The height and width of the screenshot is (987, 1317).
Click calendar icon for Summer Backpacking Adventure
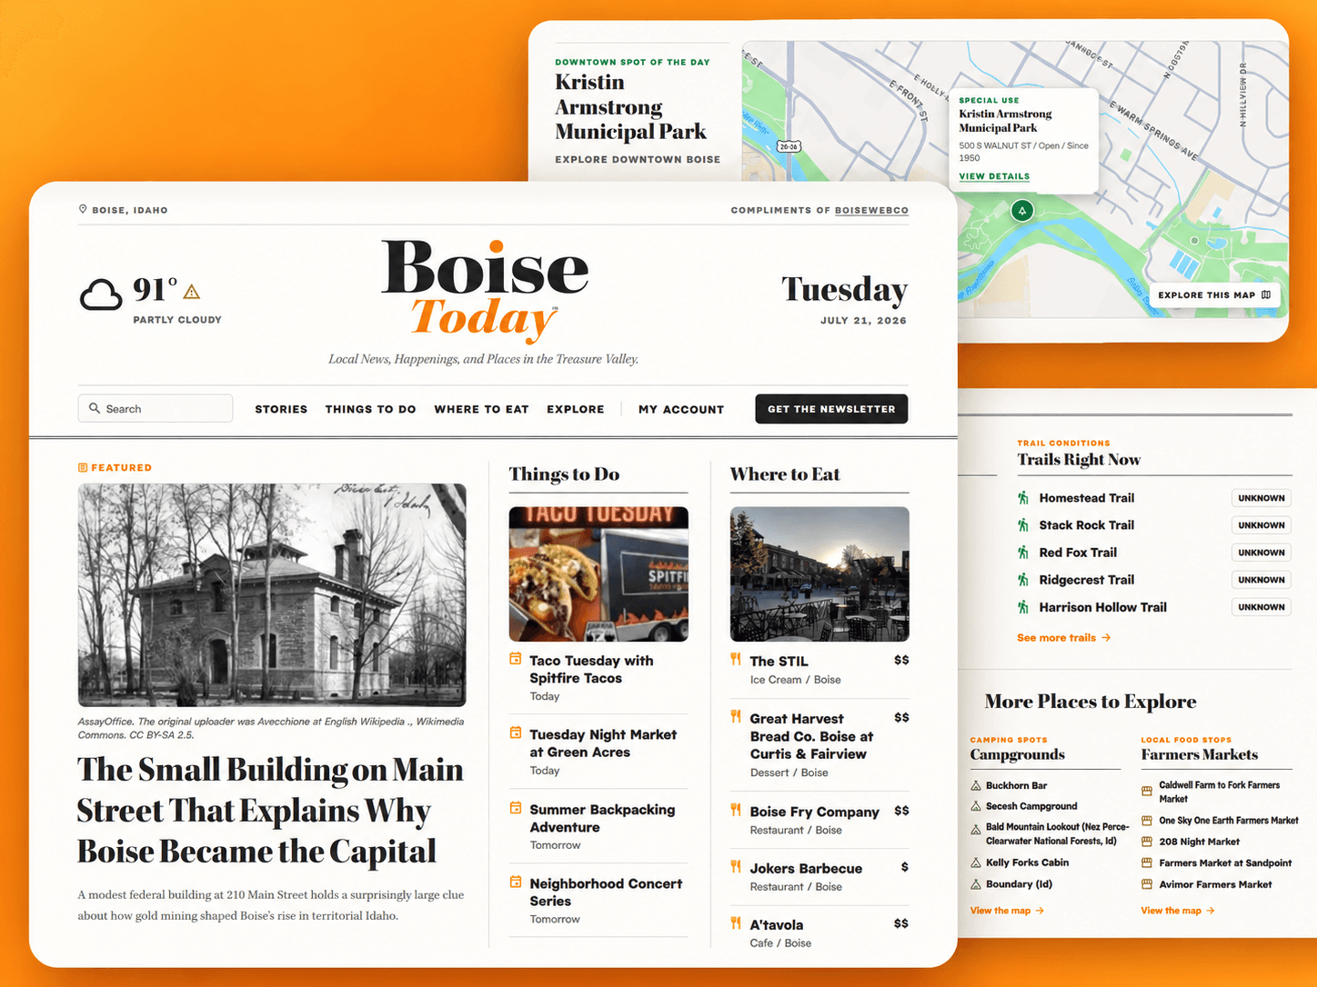pos(516,808)
